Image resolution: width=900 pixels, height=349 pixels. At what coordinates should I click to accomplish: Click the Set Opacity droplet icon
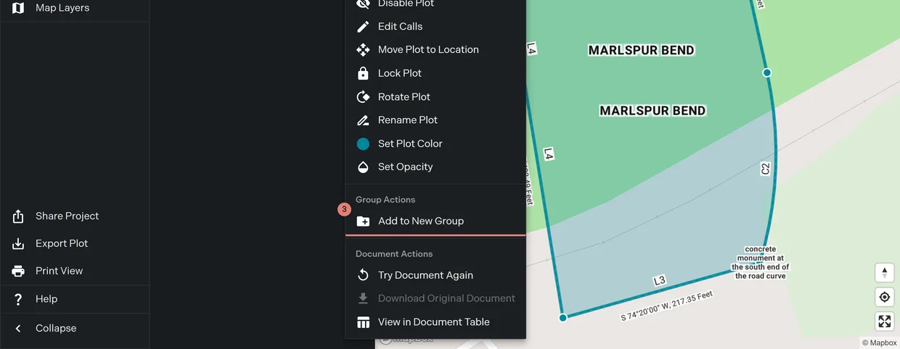(363, 167)
